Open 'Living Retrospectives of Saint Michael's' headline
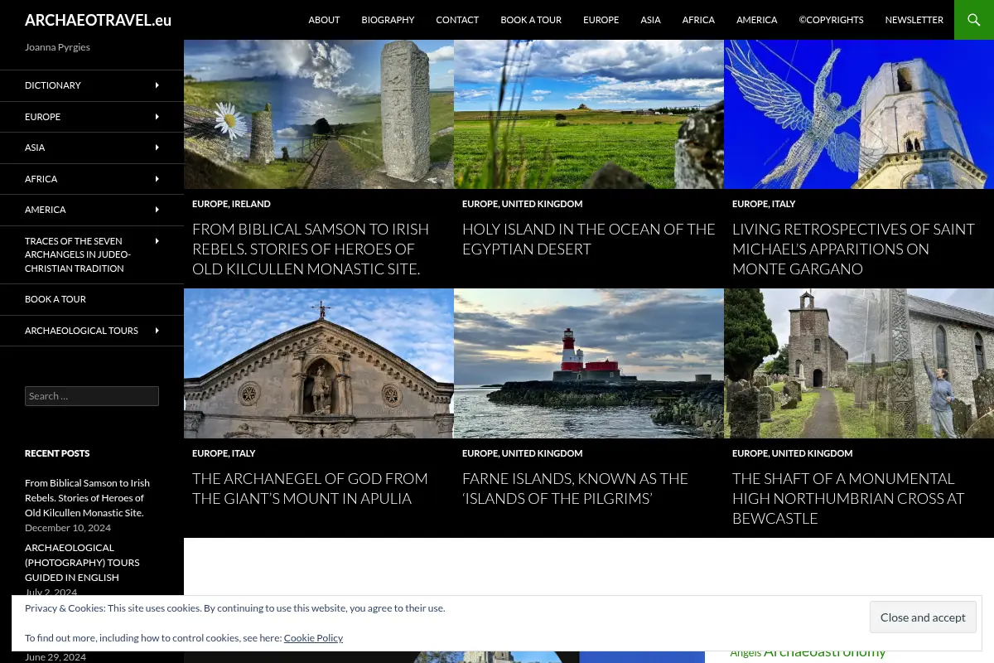994x663 pixels. click(x=853, y=249)
